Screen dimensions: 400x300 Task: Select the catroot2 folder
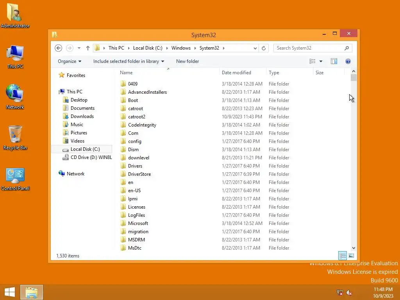point(136,116)
